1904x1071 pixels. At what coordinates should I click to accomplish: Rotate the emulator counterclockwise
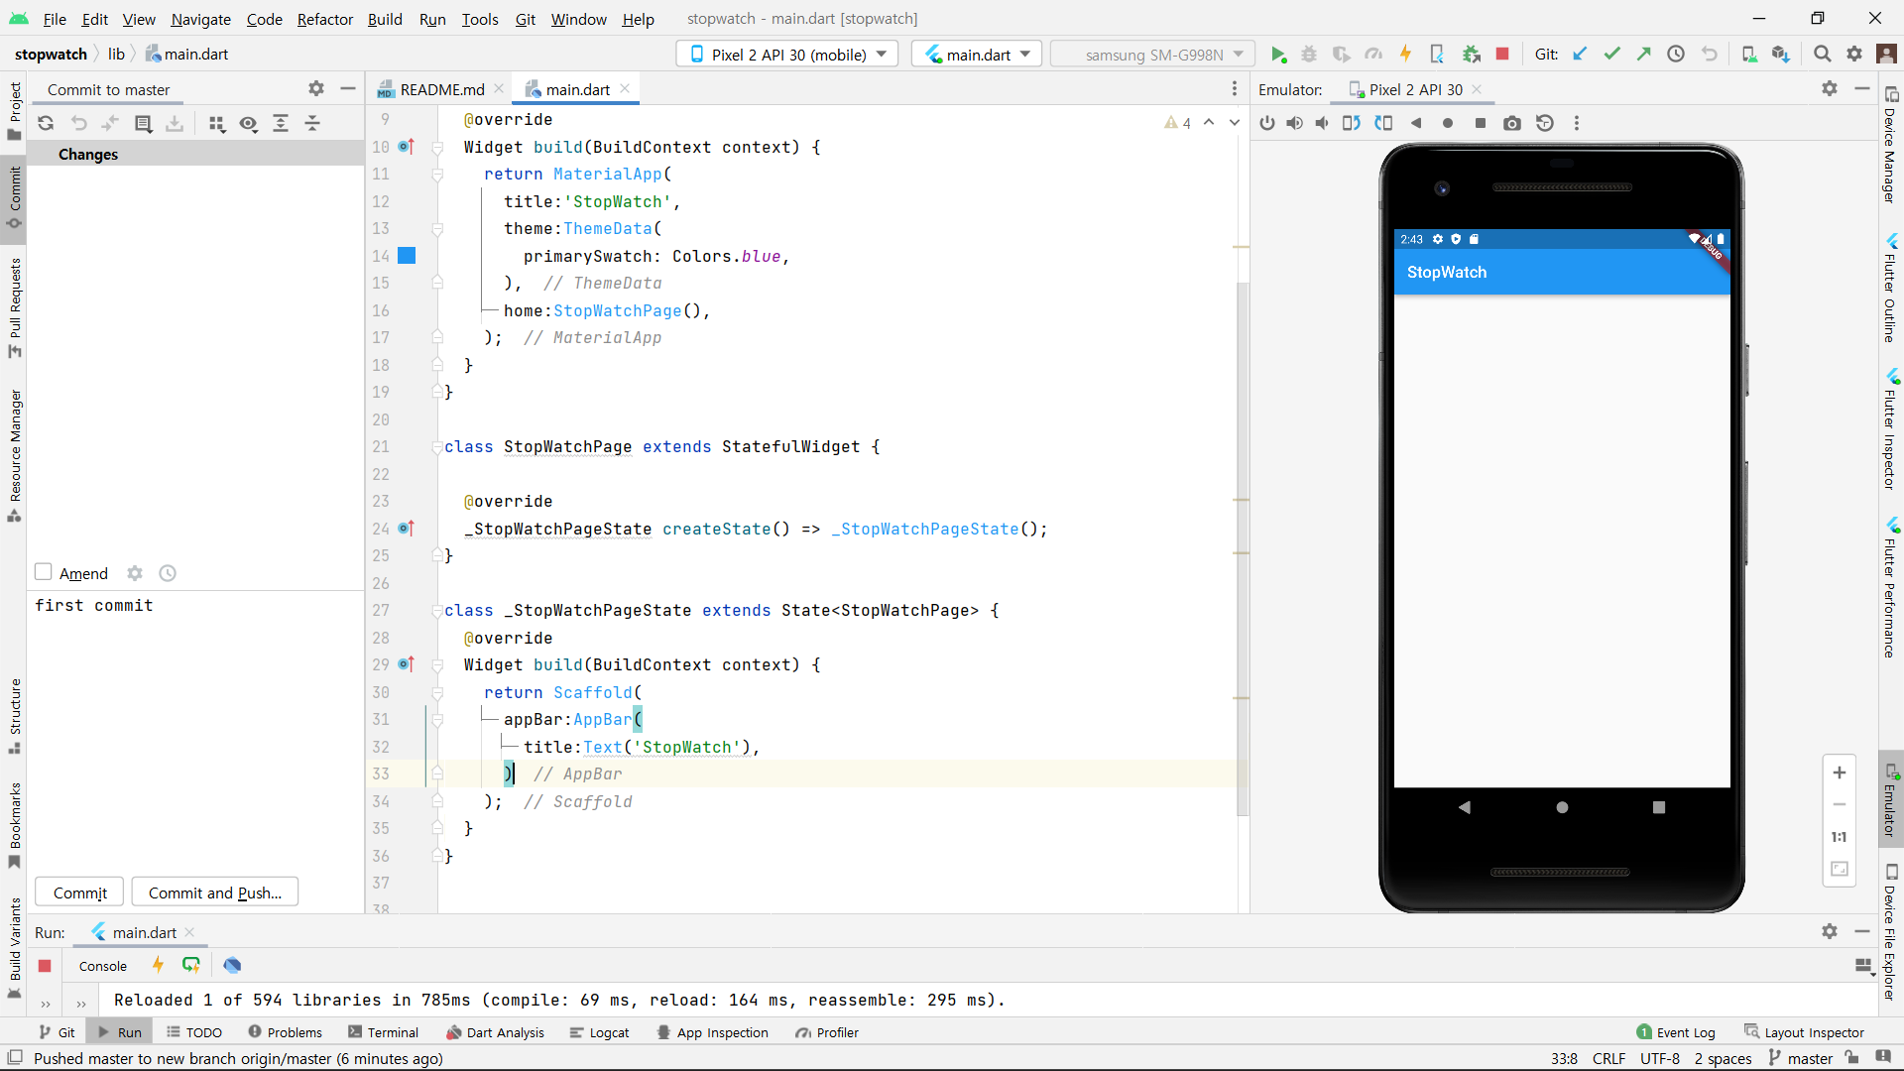point(1352,123)
